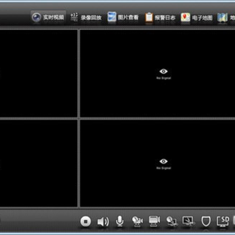The height and width of the screenshot is (235, 235).
Task: Select the bottom-left video pane
Action: (x=39, y=163)
